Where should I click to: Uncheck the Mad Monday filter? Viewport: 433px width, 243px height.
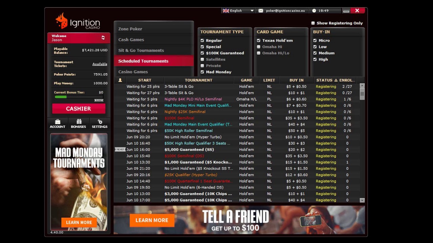click(202, 72)
